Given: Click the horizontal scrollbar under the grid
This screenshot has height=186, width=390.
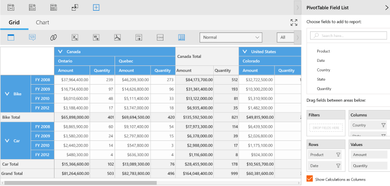Looking at the screenshot, I should click(x=80, y=183).
